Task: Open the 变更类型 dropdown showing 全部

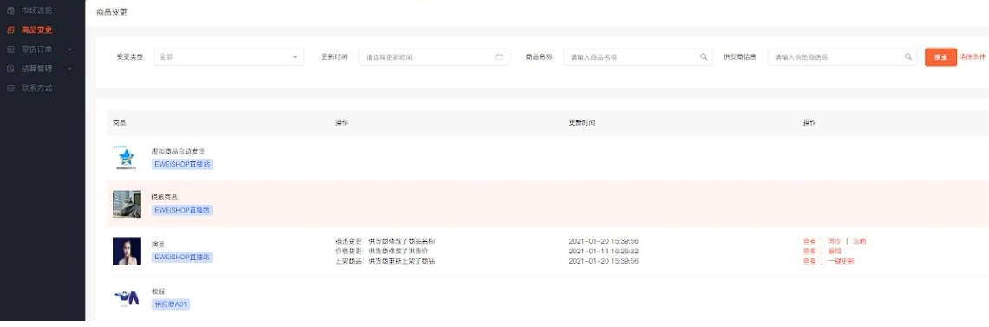Action: [229, 56]
